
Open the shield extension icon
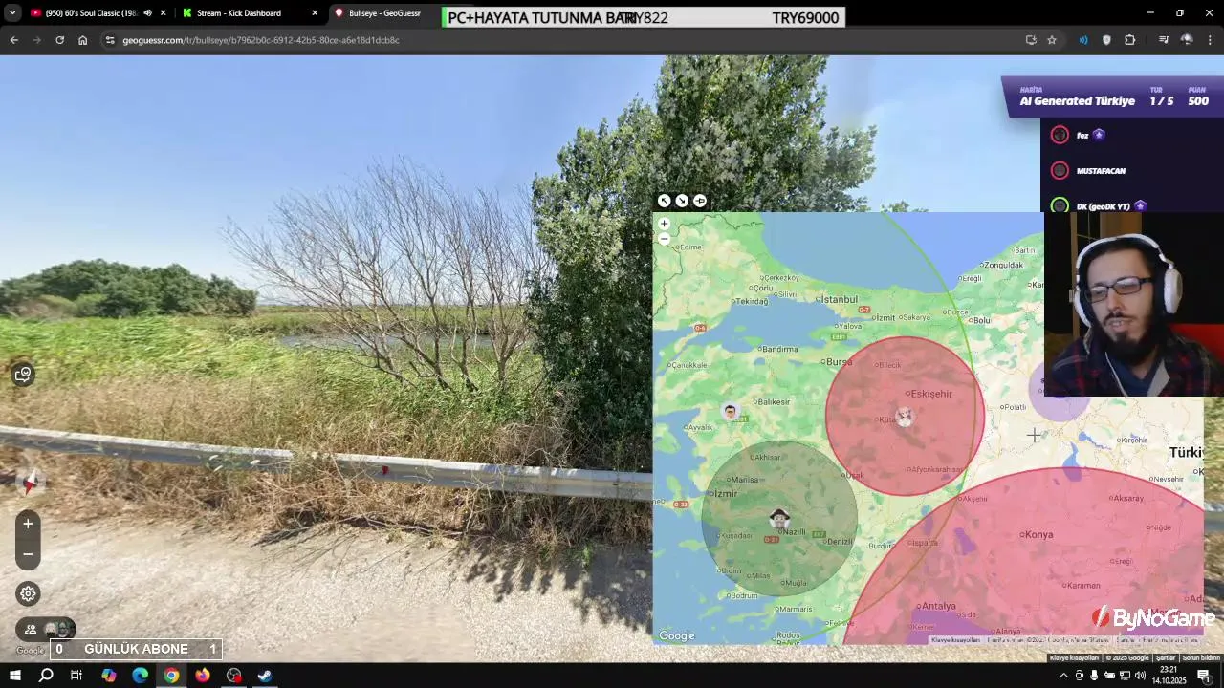point(1106,40)
